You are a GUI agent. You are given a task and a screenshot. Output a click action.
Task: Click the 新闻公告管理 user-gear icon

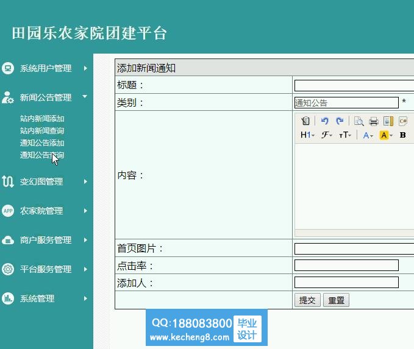pos(8,97)
